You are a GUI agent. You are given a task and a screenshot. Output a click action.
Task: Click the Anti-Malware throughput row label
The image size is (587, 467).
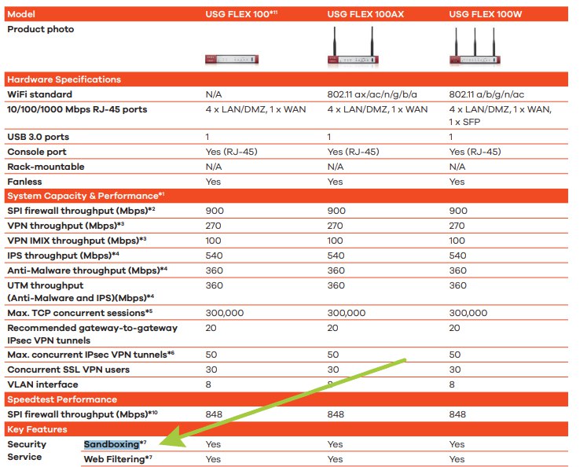click(x=87, y=270)
